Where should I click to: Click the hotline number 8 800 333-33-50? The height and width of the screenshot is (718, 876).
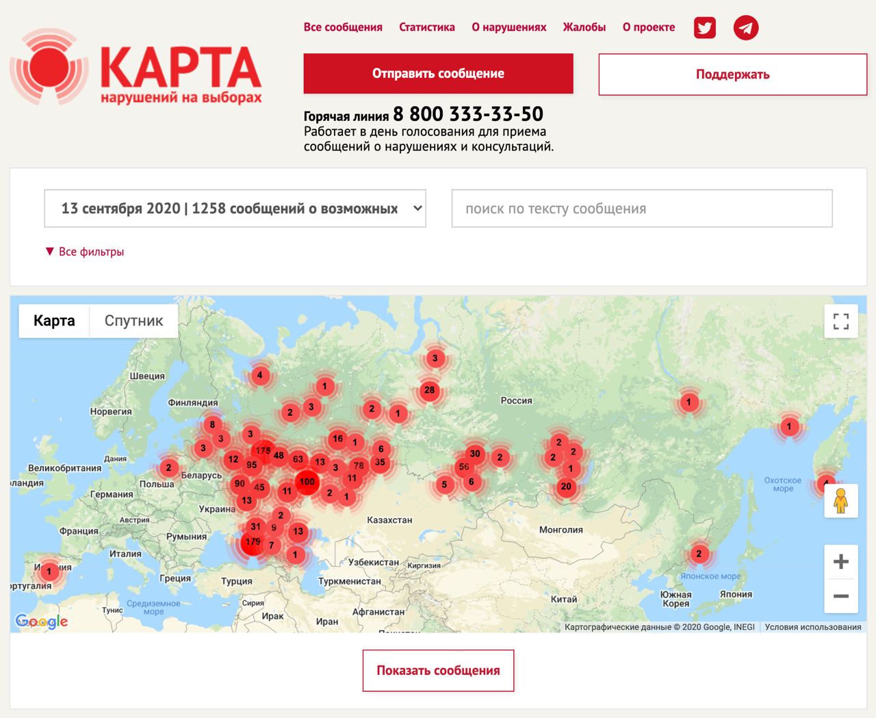(468, 114)
